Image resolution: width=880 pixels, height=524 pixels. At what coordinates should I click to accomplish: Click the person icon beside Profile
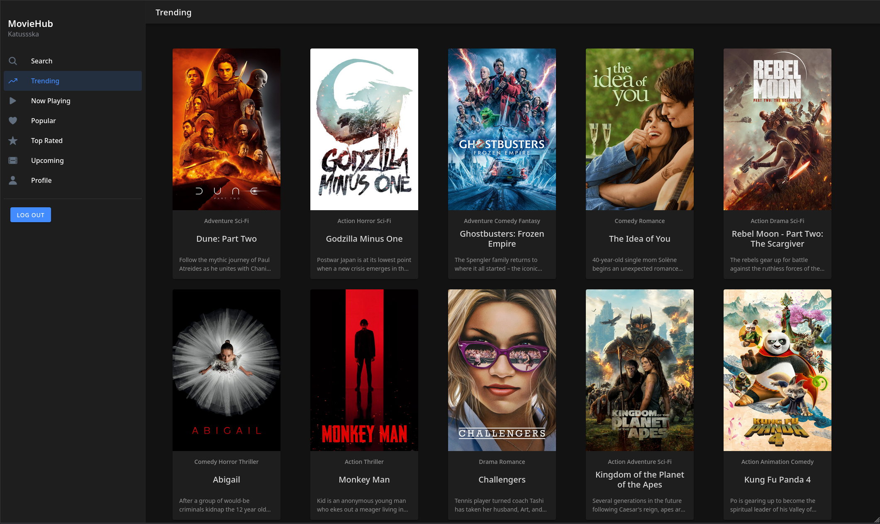pyautogui.click(x=13, y=180)
